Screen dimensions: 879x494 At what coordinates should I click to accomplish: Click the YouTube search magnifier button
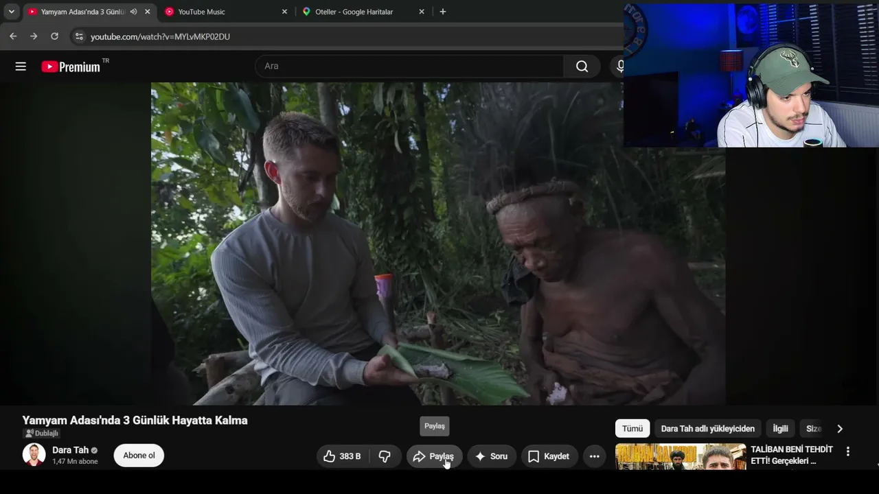click(x=582, y=67)
